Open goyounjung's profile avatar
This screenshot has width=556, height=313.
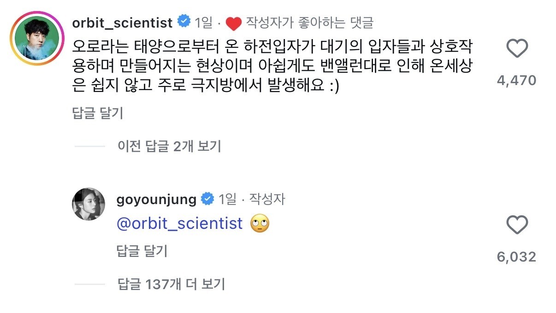click(x=89, y=204)
